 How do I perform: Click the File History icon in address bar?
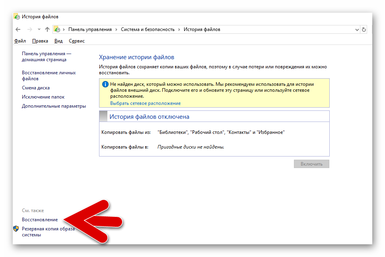pos(57,29)
